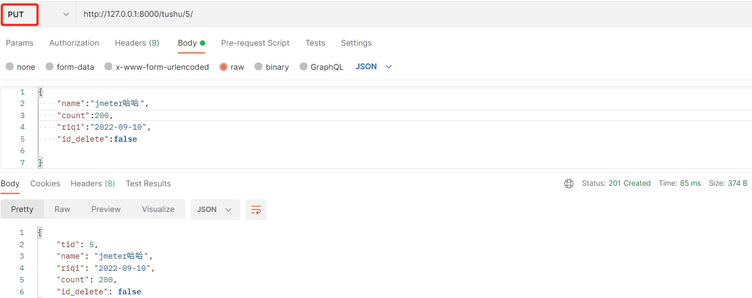Open the response JSON format dropdown
The image size is (752, 298).
point(215,209)
